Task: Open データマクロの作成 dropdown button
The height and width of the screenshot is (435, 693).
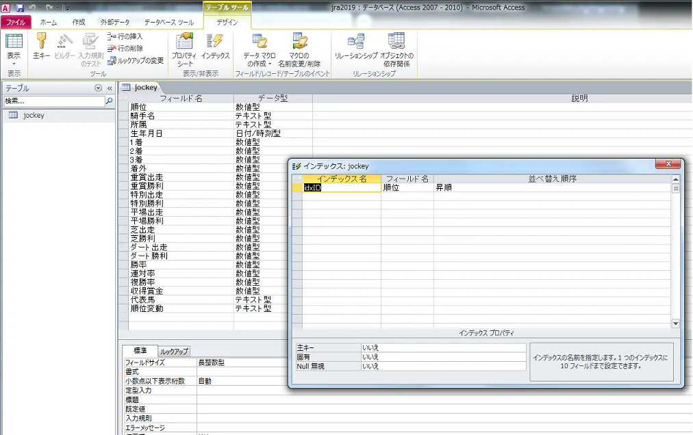Action: (x=260, y=50)
